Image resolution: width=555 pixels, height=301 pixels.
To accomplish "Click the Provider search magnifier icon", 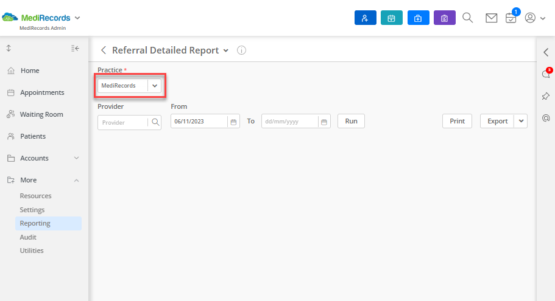I will pyautogui.click(x=155, y=122).
